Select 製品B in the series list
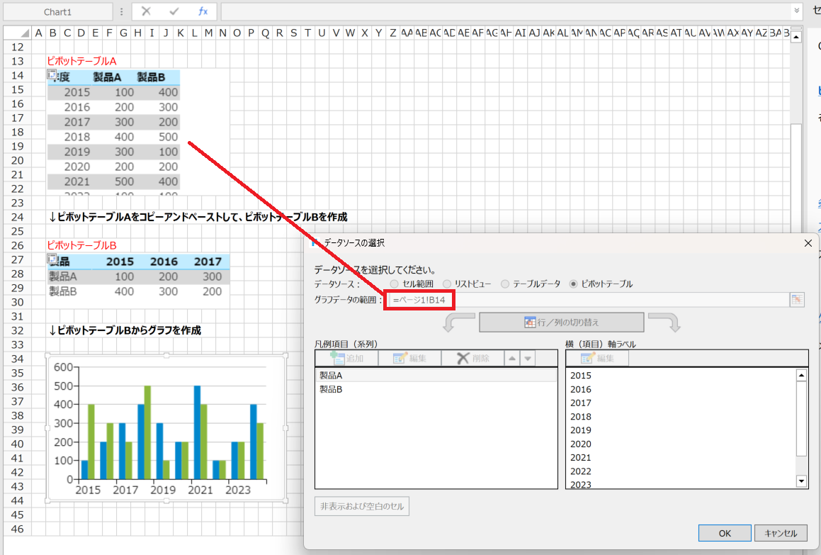Screen dimensions: 821x555 coord(331,389)
